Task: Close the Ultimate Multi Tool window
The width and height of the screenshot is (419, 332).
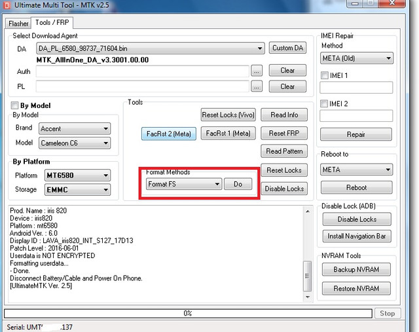Action: (x=392, y=3)
